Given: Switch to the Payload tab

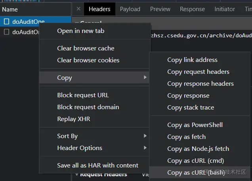Looking at the screenshot, I should tap(130, 9).
